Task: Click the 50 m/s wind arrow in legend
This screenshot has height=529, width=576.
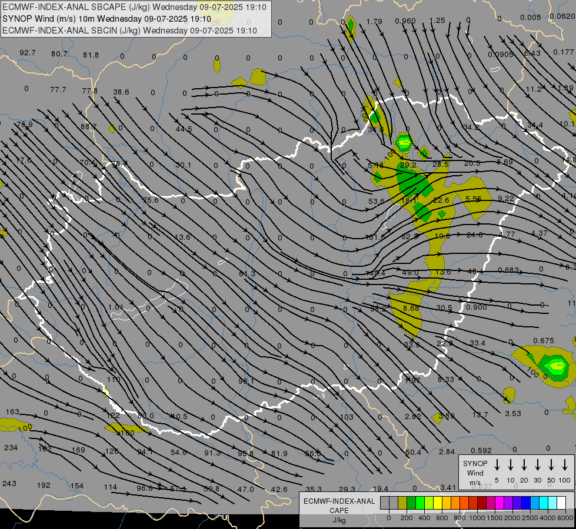Action: 551,464
